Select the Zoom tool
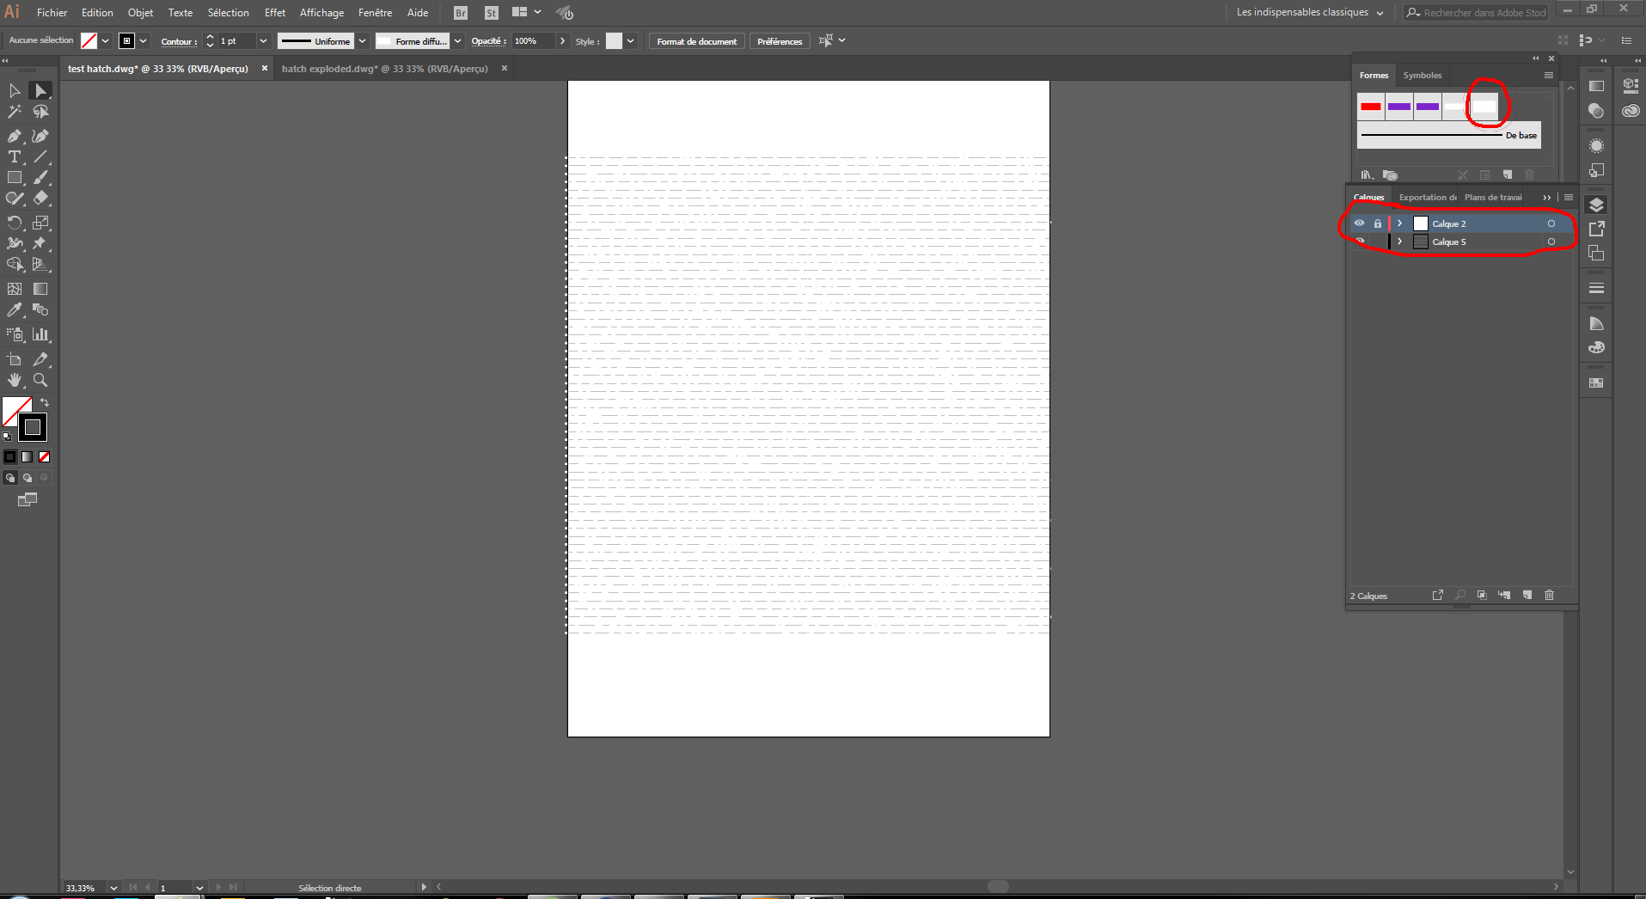This screenshot has height=899, width=1646. (x=40, y=380)
